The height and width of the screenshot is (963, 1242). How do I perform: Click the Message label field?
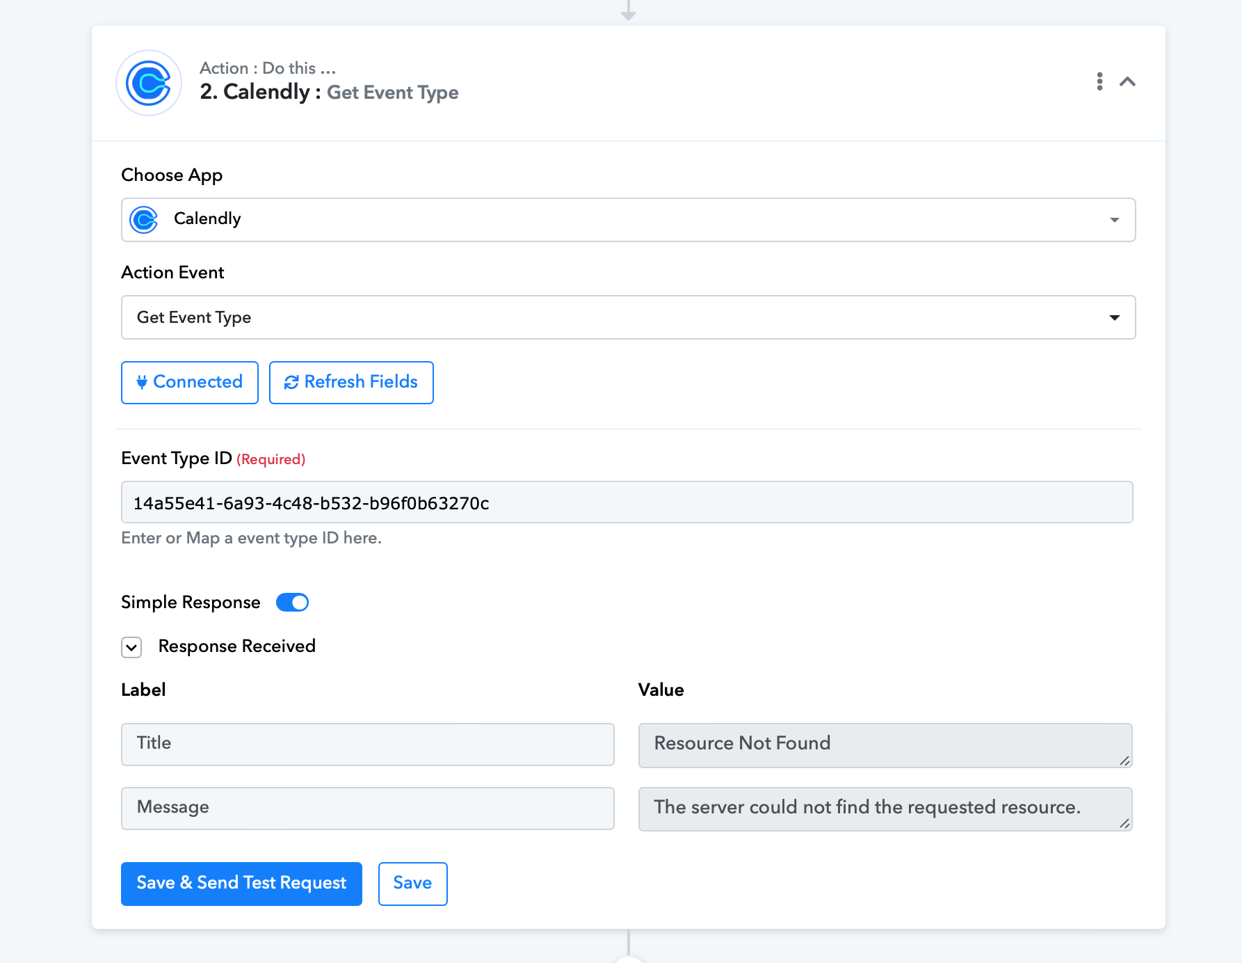point(368,809)
